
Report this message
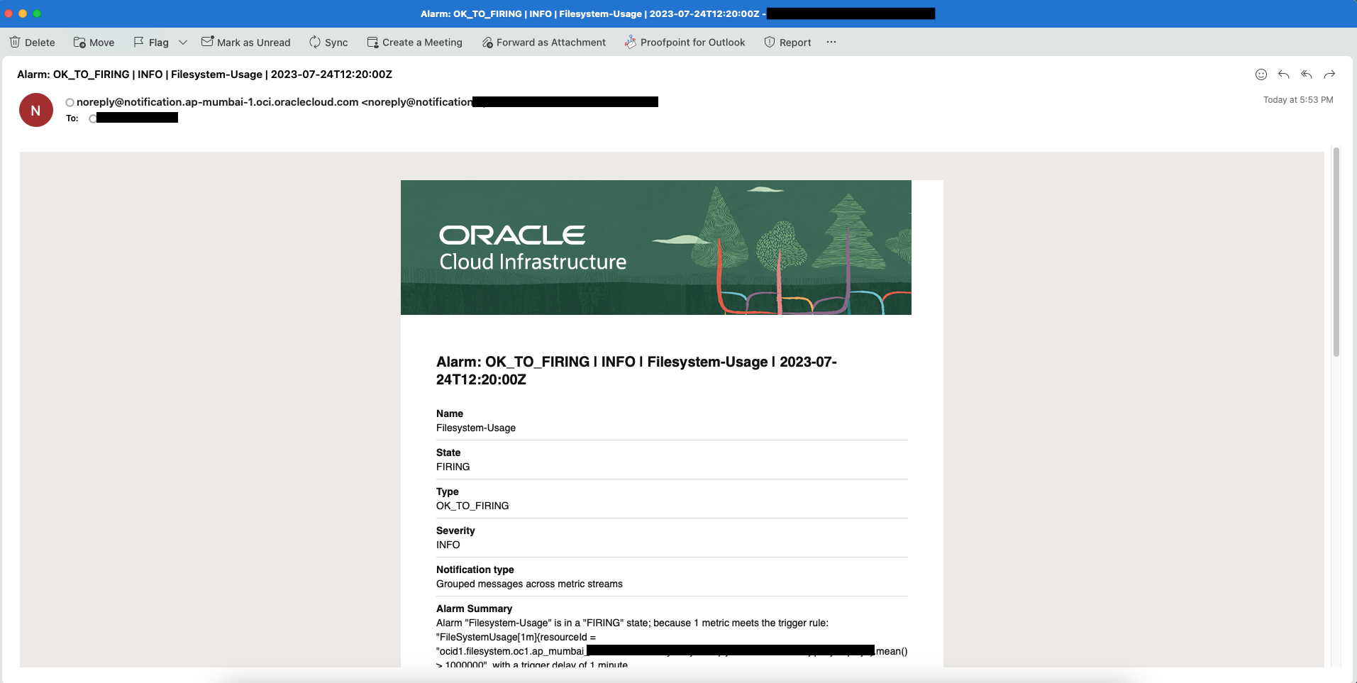(x=786, y=42)
